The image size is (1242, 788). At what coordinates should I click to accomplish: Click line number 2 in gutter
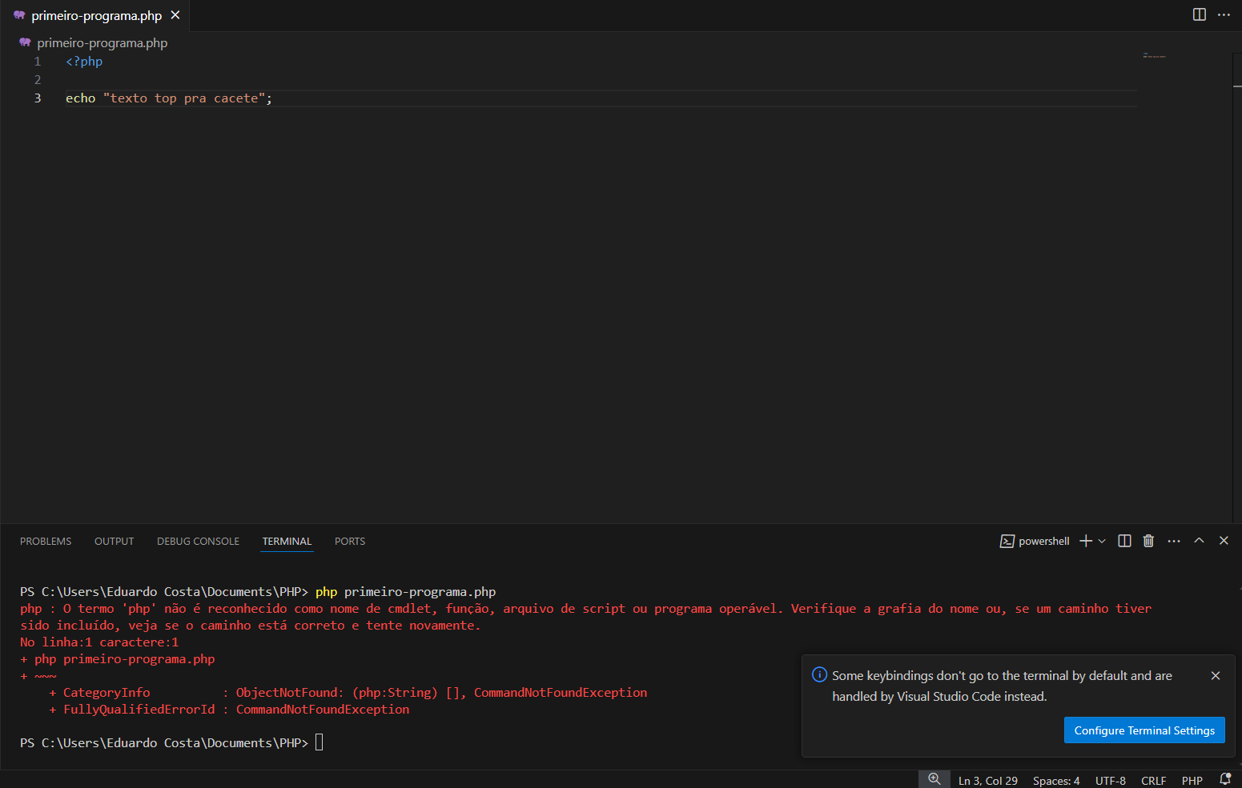38,80
